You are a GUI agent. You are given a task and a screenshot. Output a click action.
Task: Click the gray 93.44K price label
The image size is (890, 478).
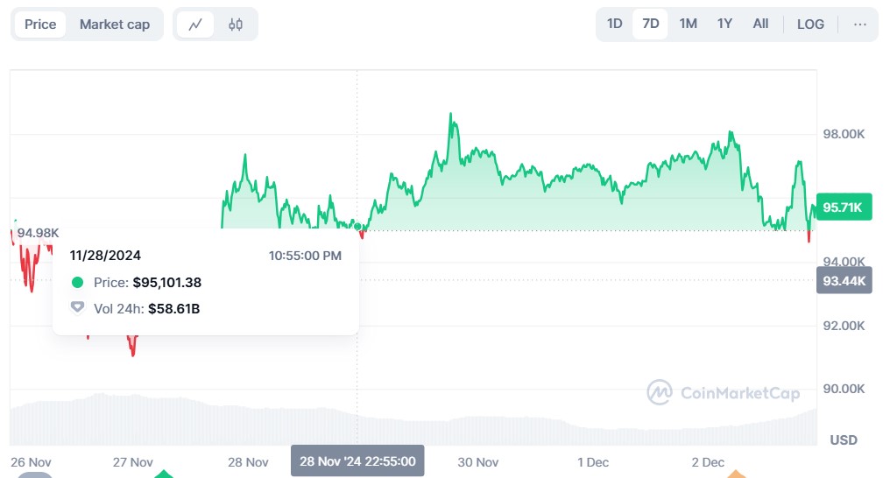pos(844,281)
